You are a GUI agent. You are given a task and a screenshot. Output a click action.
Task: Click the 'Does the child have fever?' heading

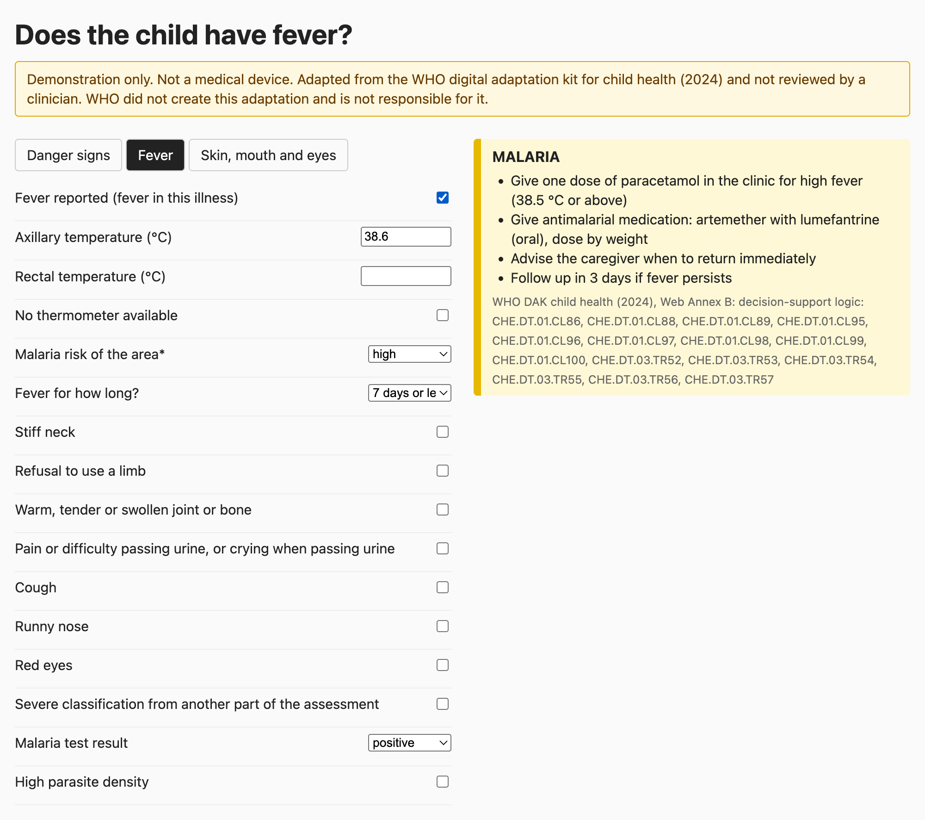click(184, 35)
